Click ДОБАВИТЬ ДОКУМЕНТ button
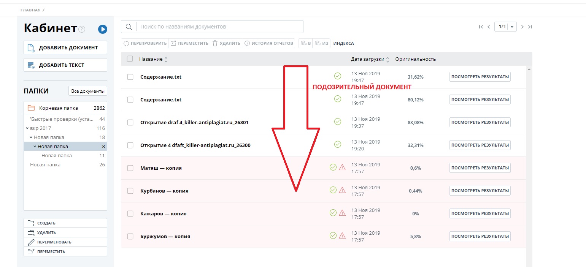 pyautogui.click(x=65, y=47)
